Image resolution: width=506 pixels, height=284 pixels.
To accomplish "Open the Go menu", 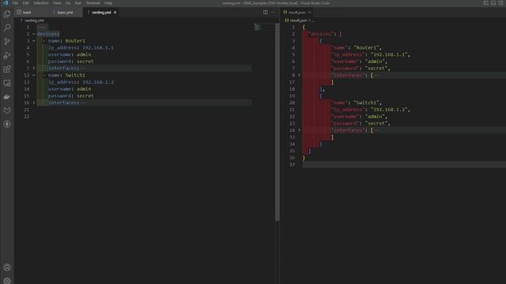I will (x=68, y=3).
